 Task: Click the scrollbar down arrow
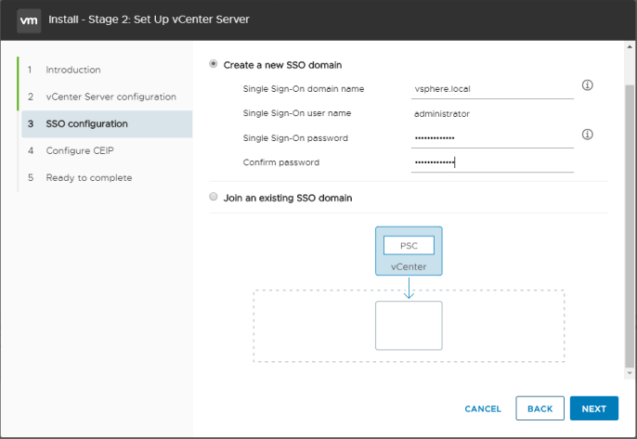pyautogui.click(x=630, y=373)
